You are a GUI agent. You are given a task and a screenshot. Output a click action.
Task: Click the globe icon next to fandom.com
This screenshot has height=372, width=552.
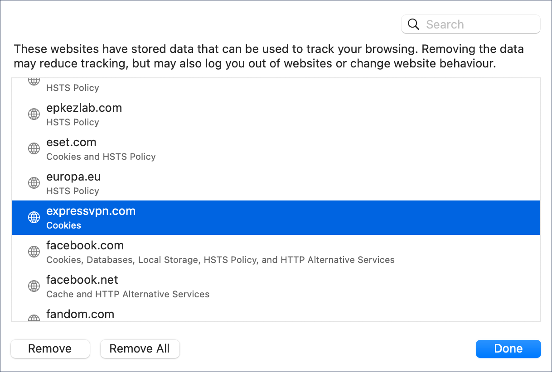click(x=34, y=318)
